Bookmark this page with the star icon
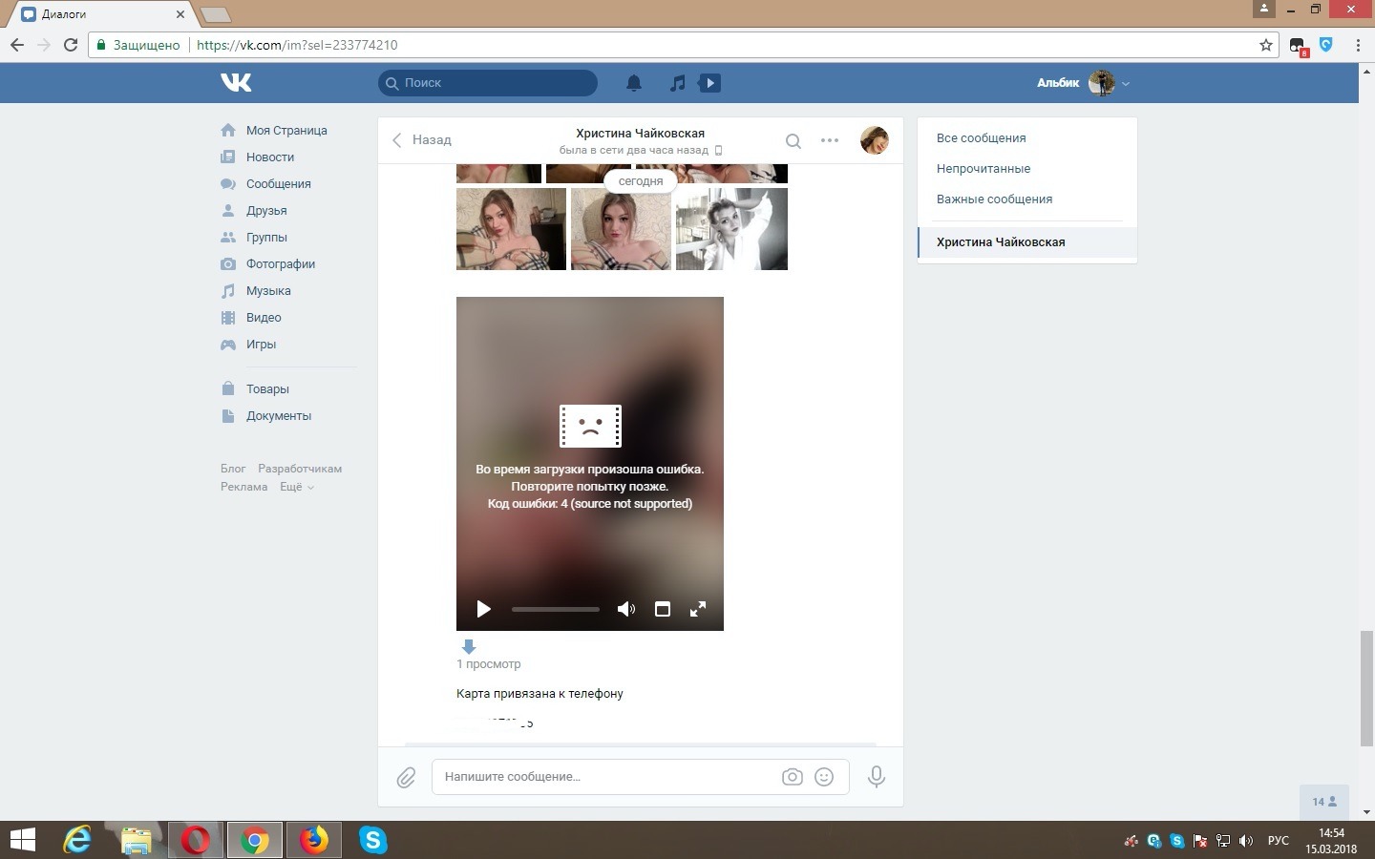1375x859 pixels. pos(1266,45)
